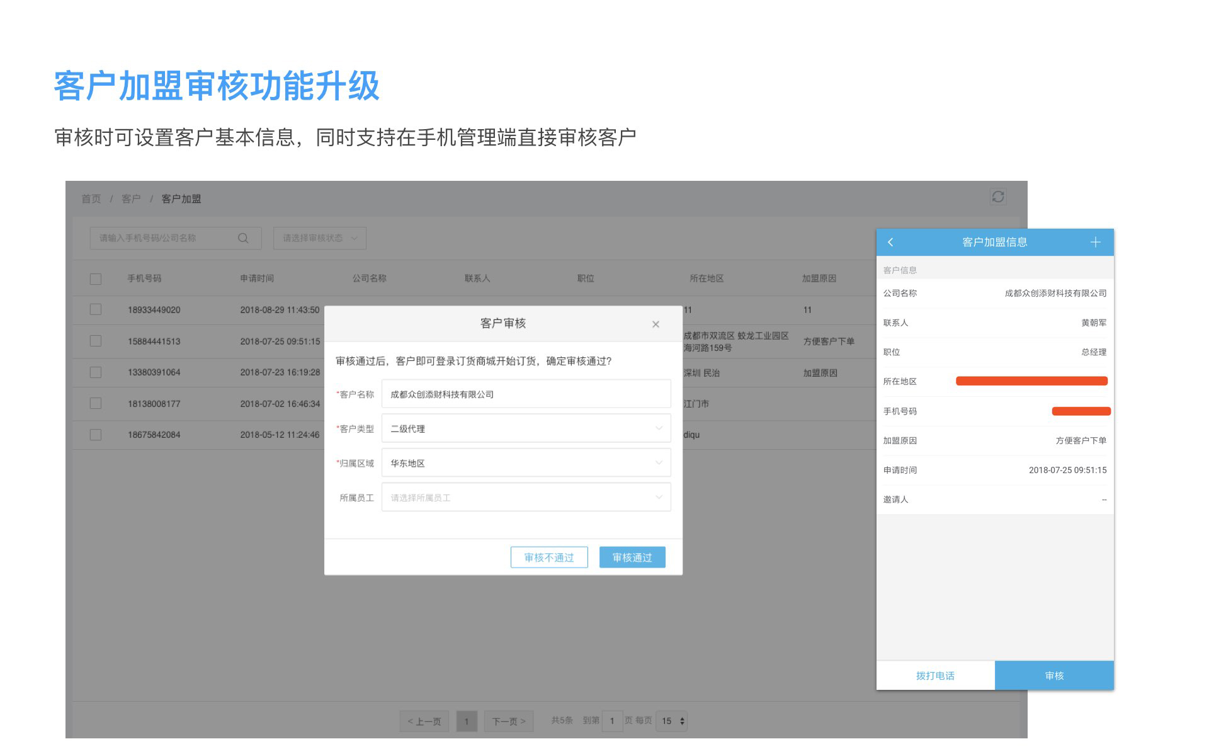Tap 拨打电话 in the mobile panel
This screenshot has width=1209, height=756.
(x=935, y=676)
